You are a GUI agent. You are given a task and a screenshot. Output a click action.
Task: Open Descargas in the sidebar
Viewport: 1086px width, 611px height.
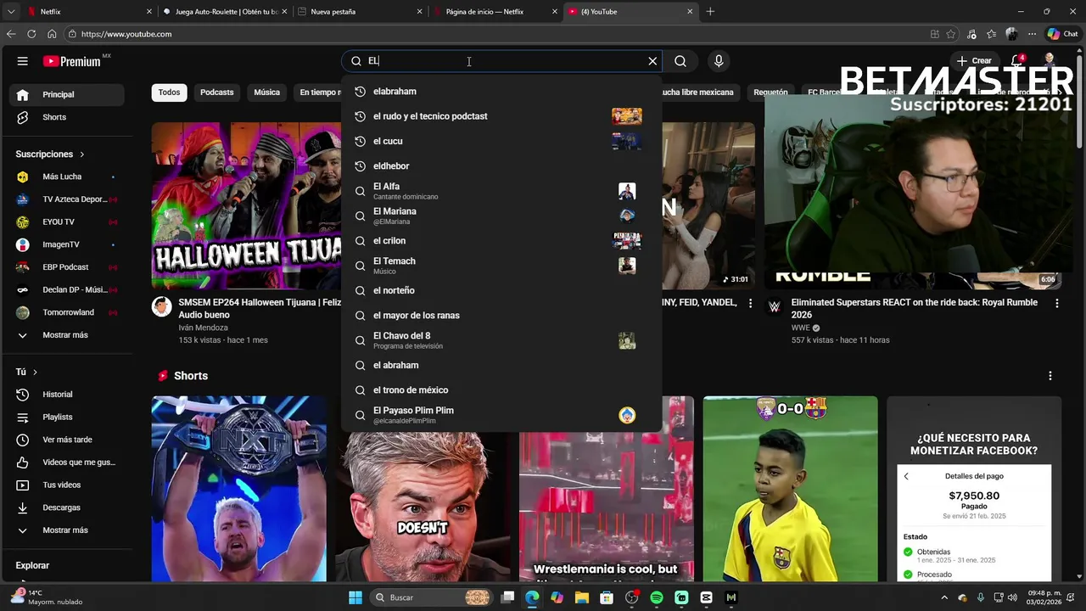66,507
